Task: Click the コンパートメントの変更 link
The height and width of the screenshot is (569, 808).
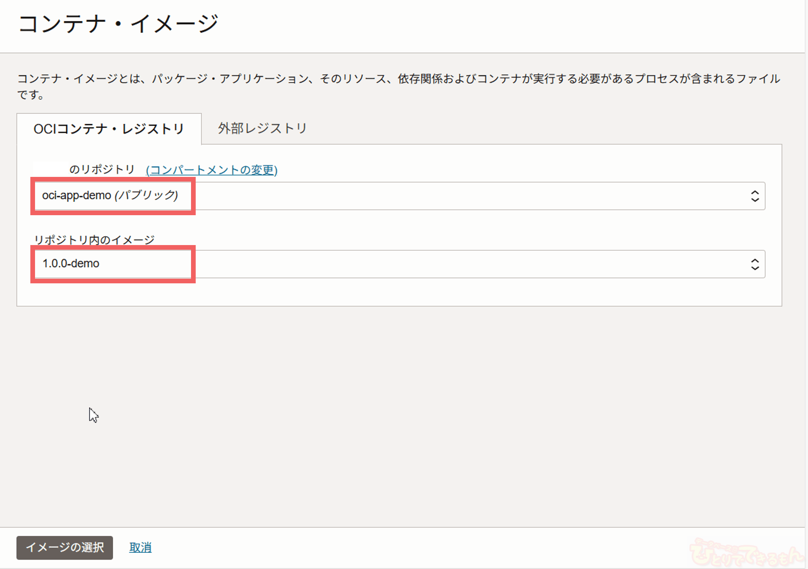Action: click(212, 170)
